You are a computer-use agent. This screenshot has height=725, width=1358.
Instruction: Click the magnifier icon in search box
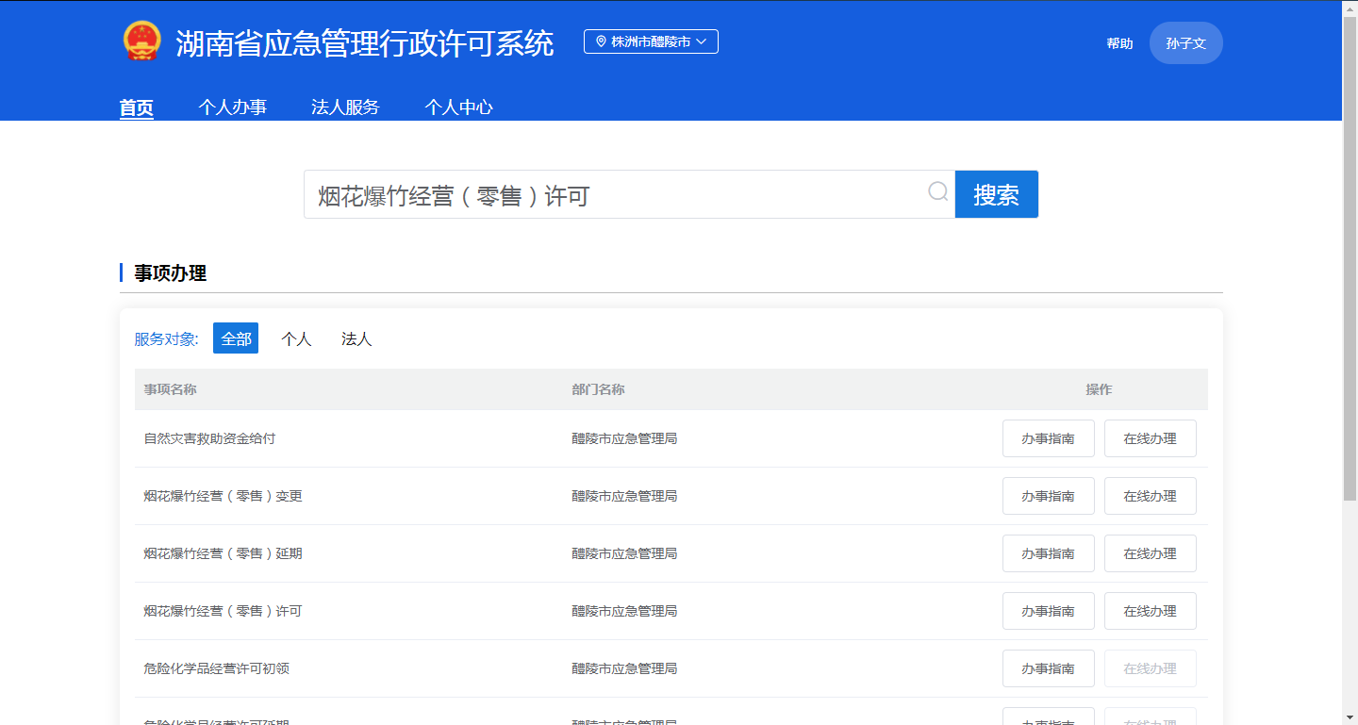(x=937, y=192)
